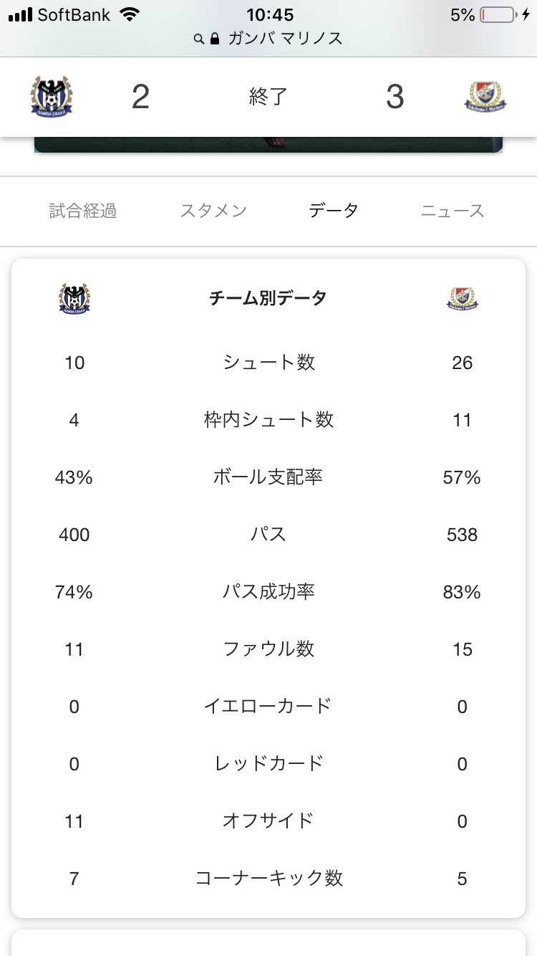This screenshot has width=537, height=956.
Task: Tap the lock icon in address bar
Action: (214, 39)
